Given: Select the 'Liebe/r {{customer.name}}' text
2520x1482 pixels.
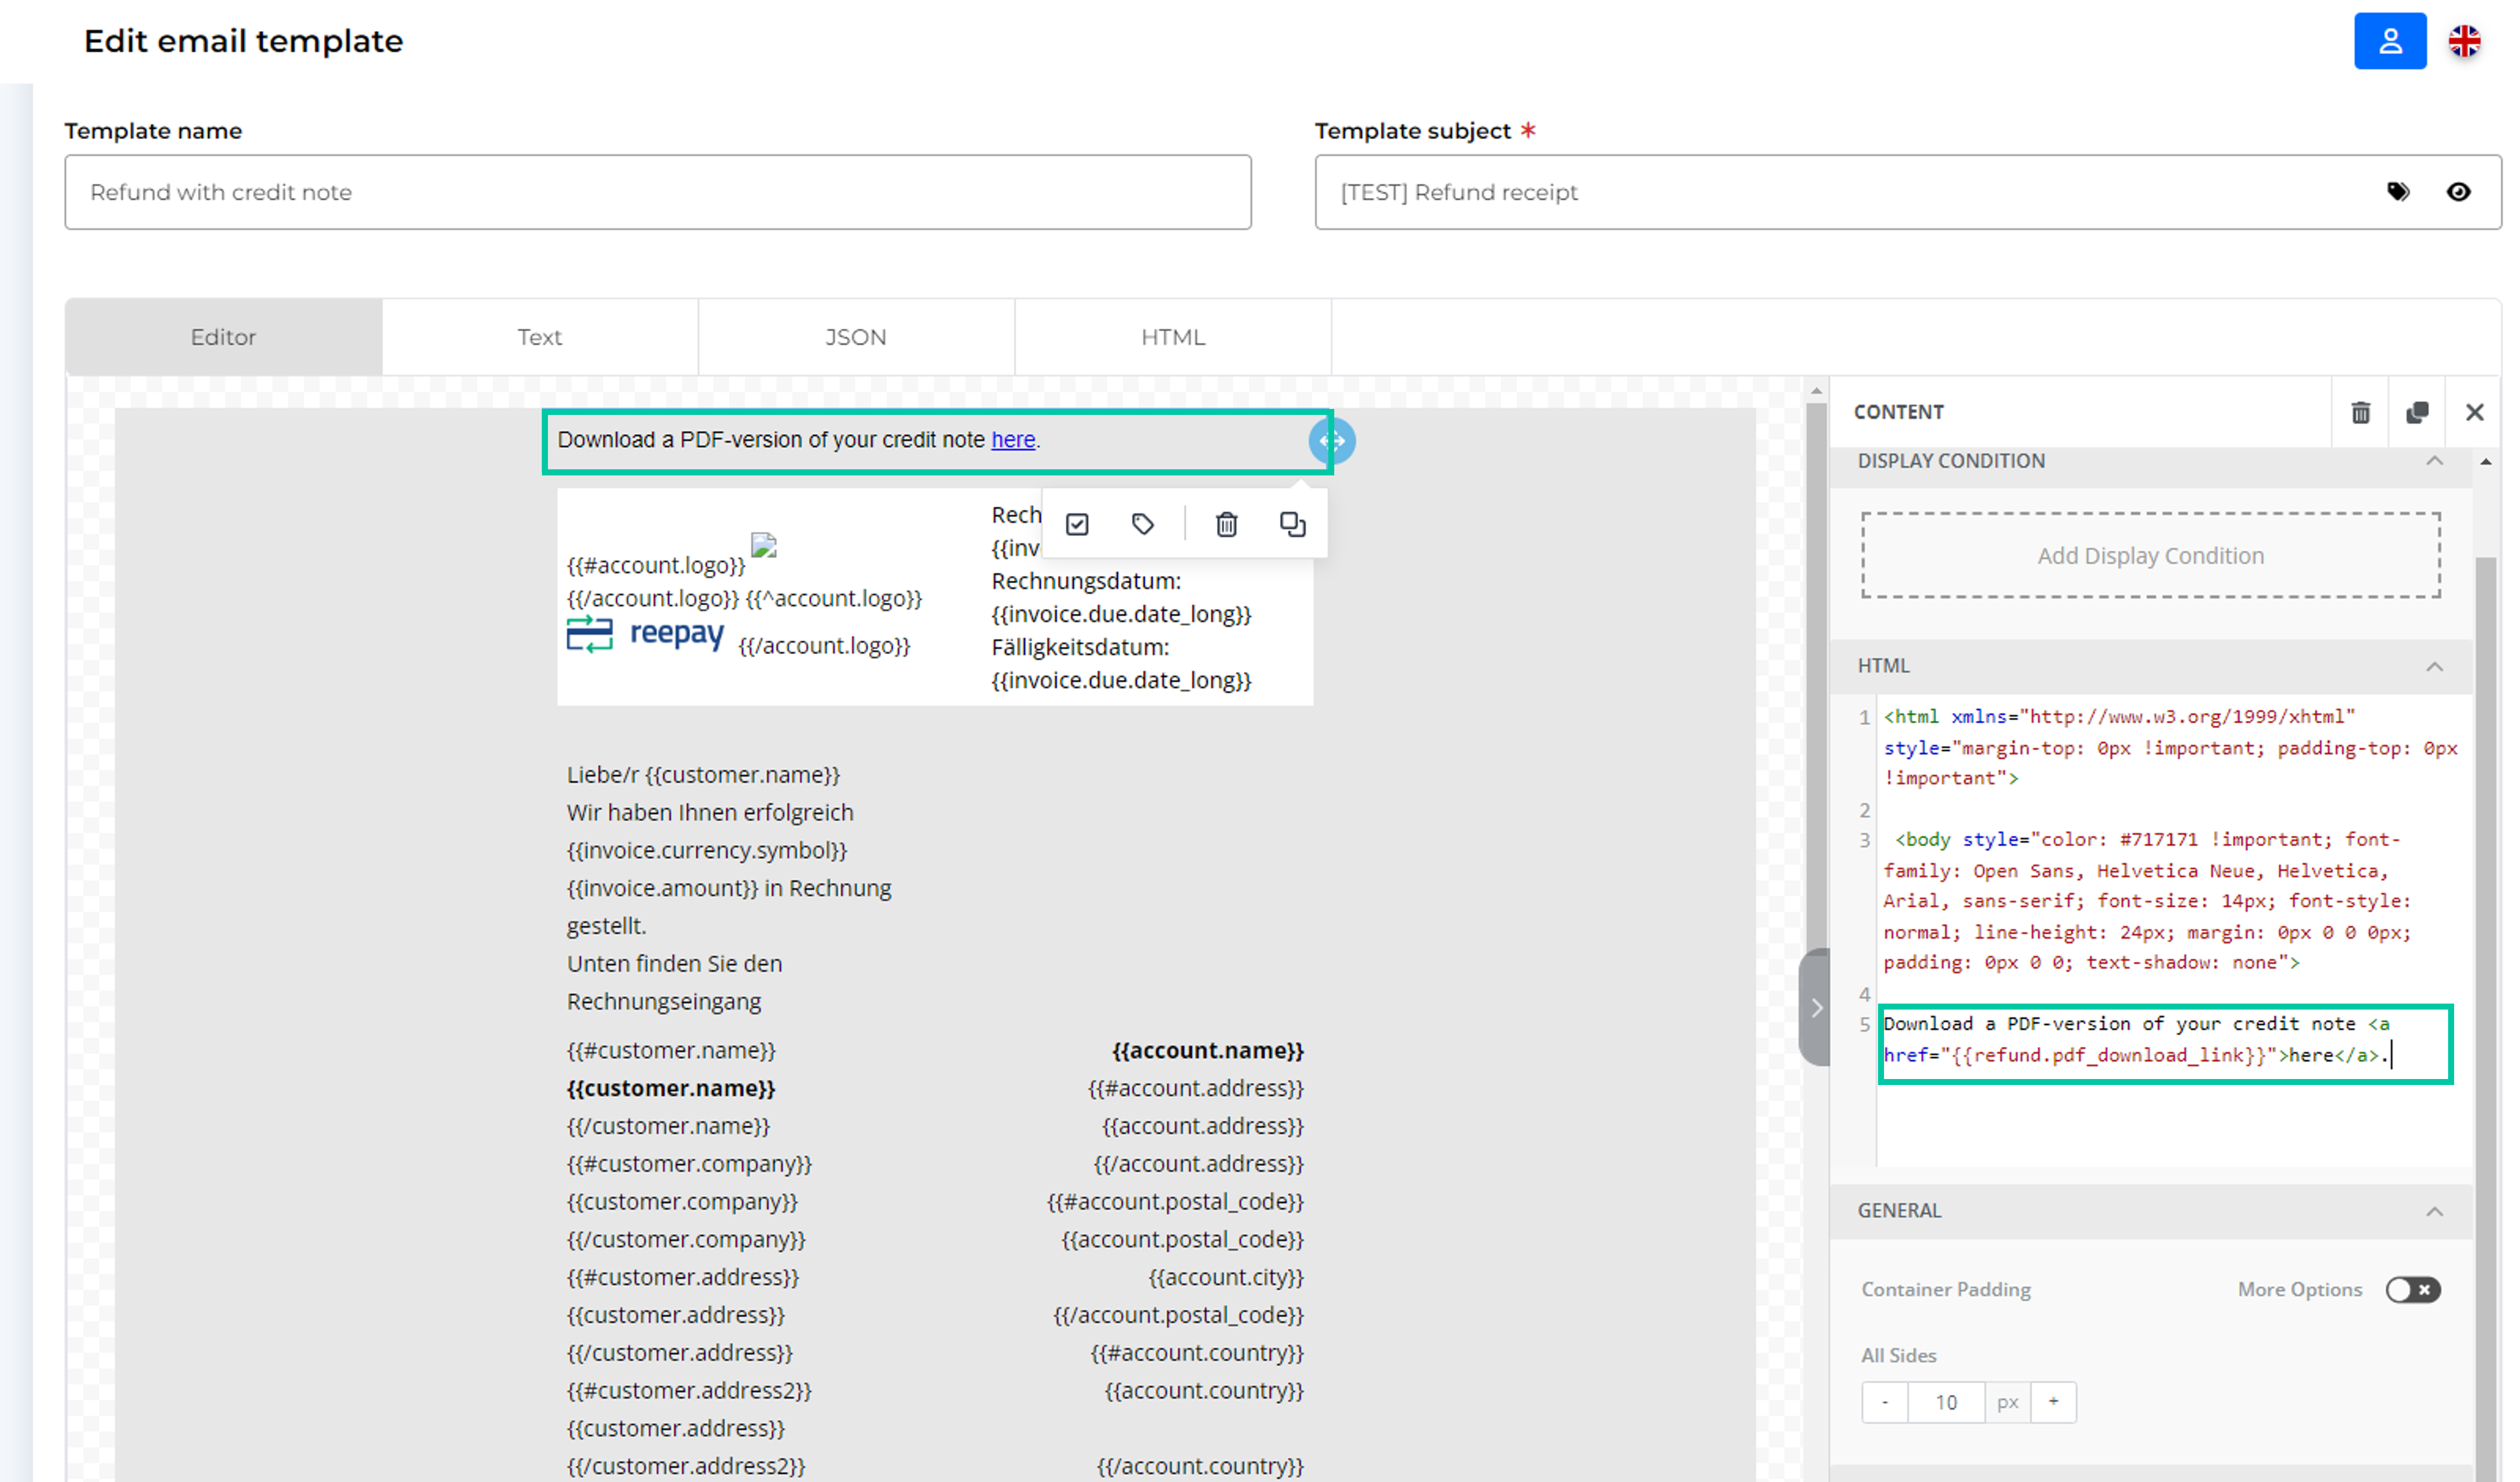Looking at the screenshot, I should pos(703,775).
